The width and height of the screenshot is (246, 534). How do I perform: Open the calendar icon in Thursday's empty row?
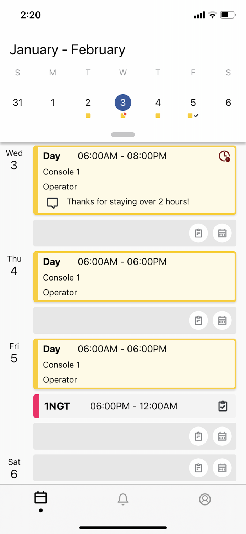point(222,320)
